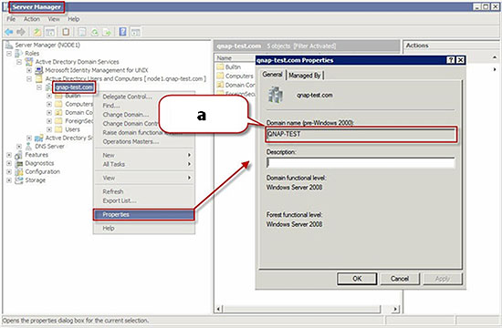Click the Configuration node icon
The image size is (502, 328).
pyautogui.click(x=18, y=171)
